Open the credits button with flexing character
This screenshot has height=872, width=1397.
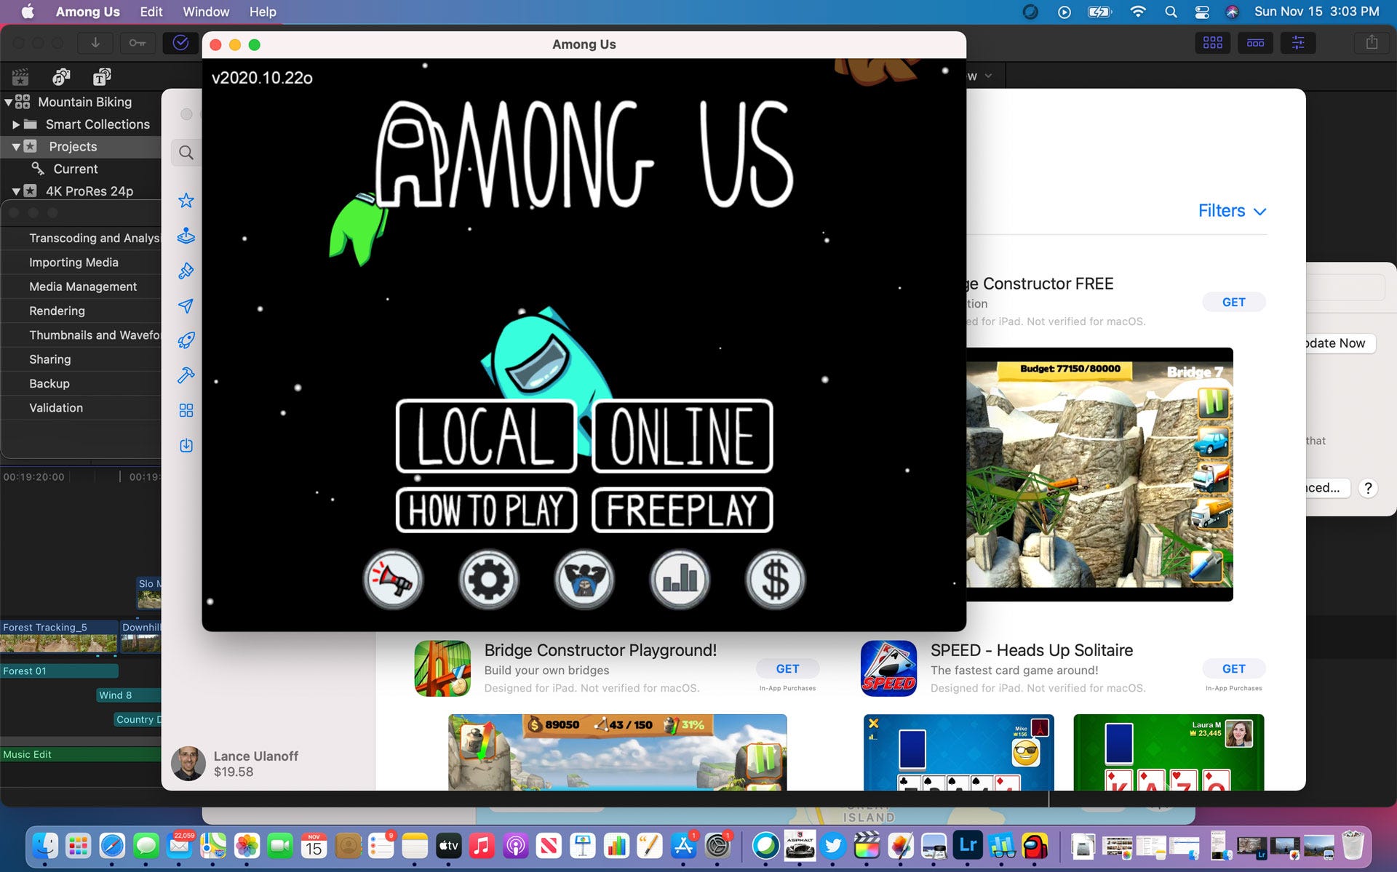584,580
